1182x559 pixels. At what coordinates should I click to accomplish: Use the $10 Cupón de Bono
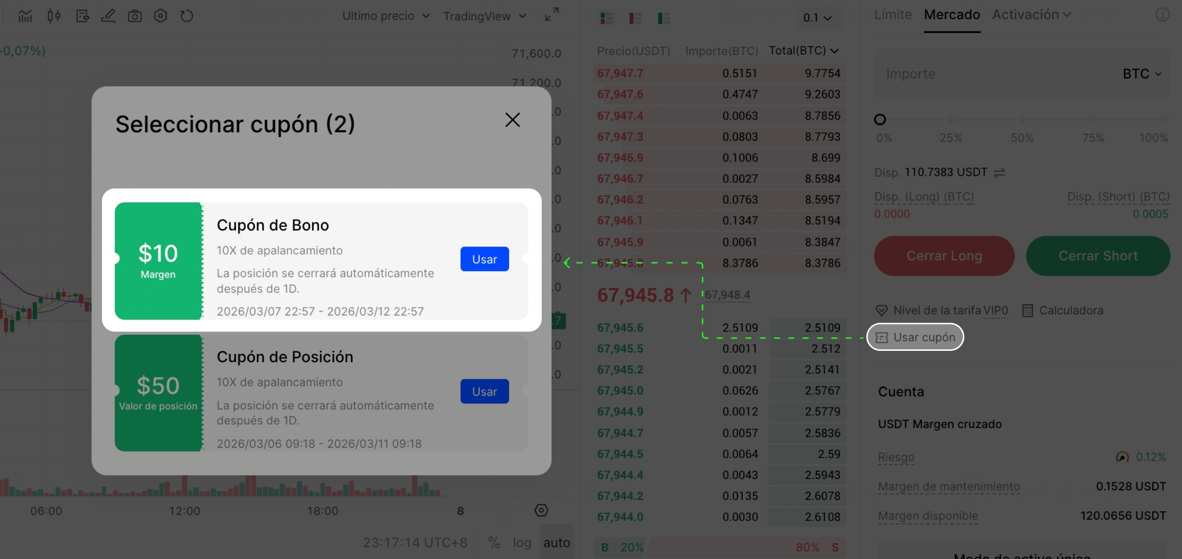484,259
